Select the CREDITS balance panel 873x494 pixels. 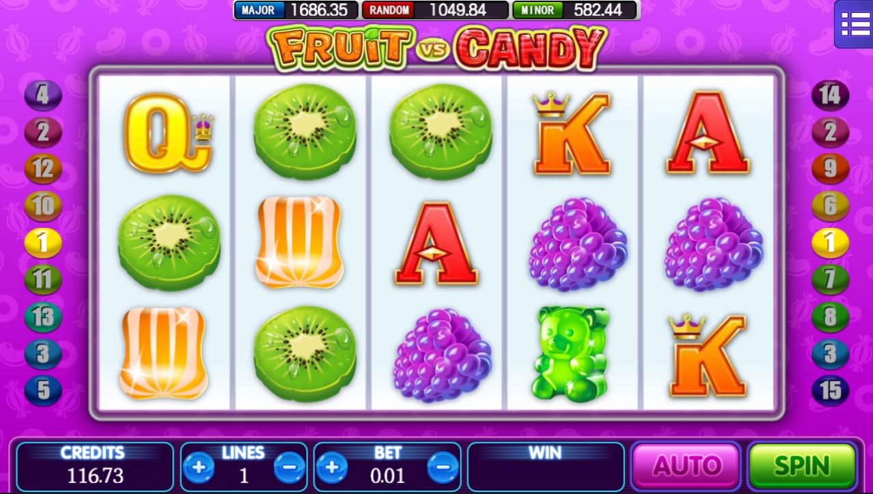95,467
